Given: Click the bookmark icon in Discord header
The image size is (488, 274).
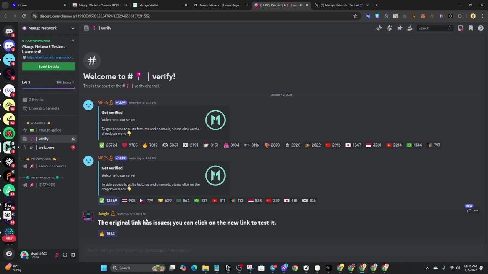Looking at the screenshot, I should point(470,28).
